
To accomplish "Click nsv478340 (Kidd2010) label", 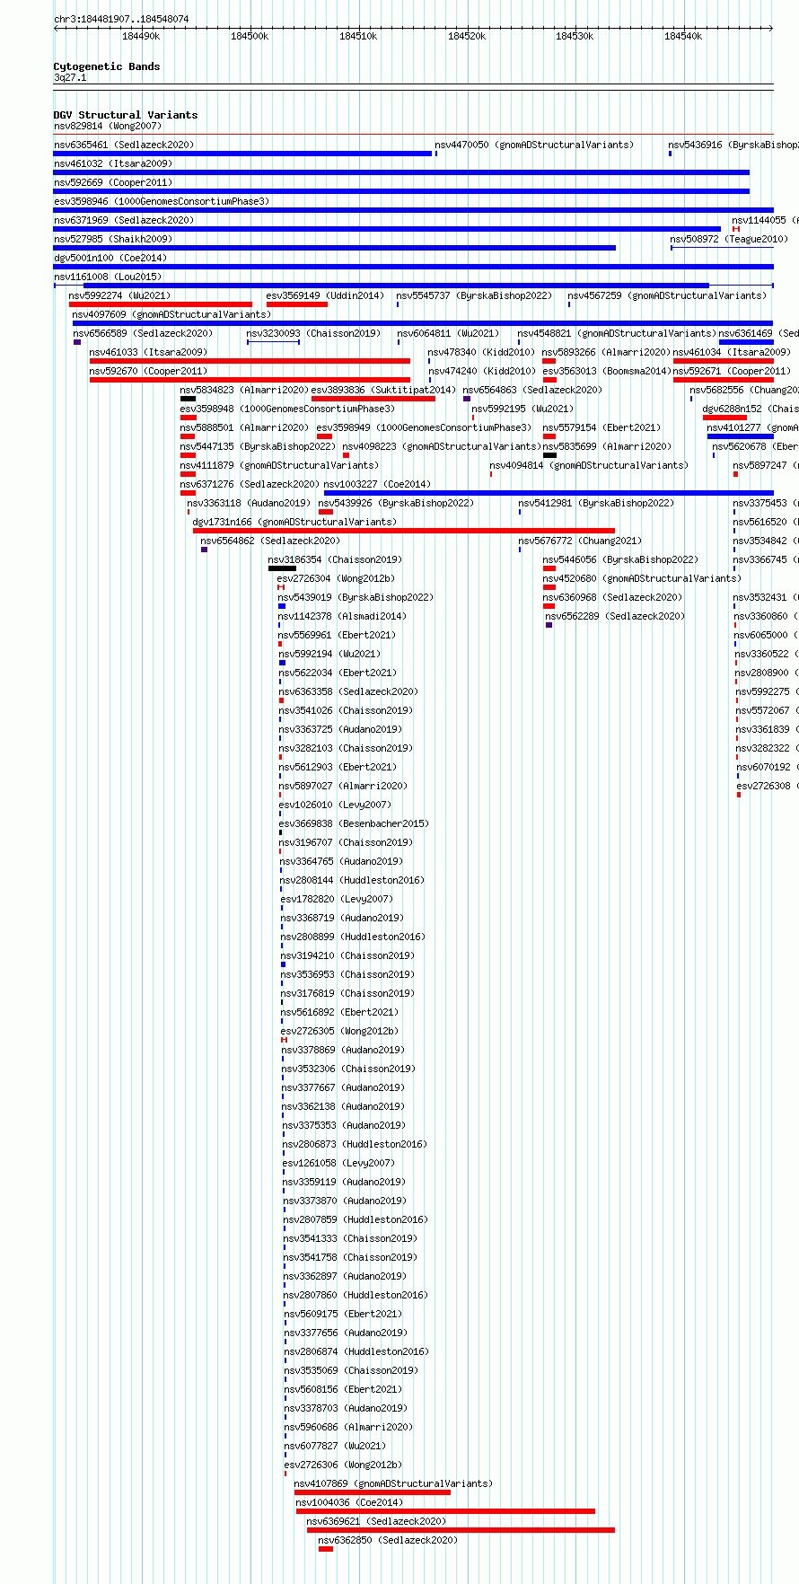I will 481,352.
